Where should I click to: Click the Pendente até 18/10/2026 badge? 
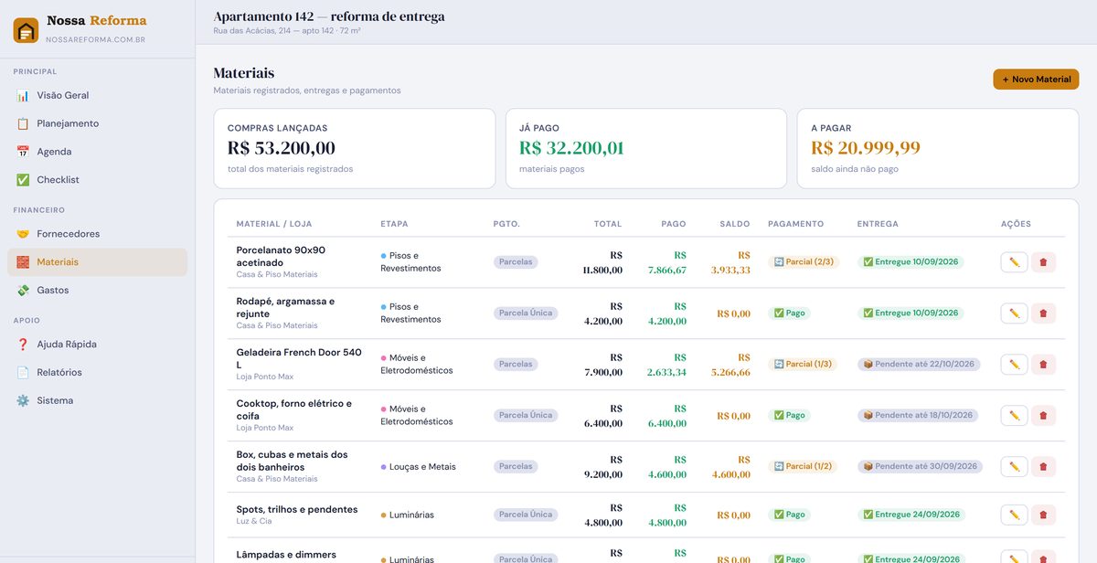(x=919, y=416)
